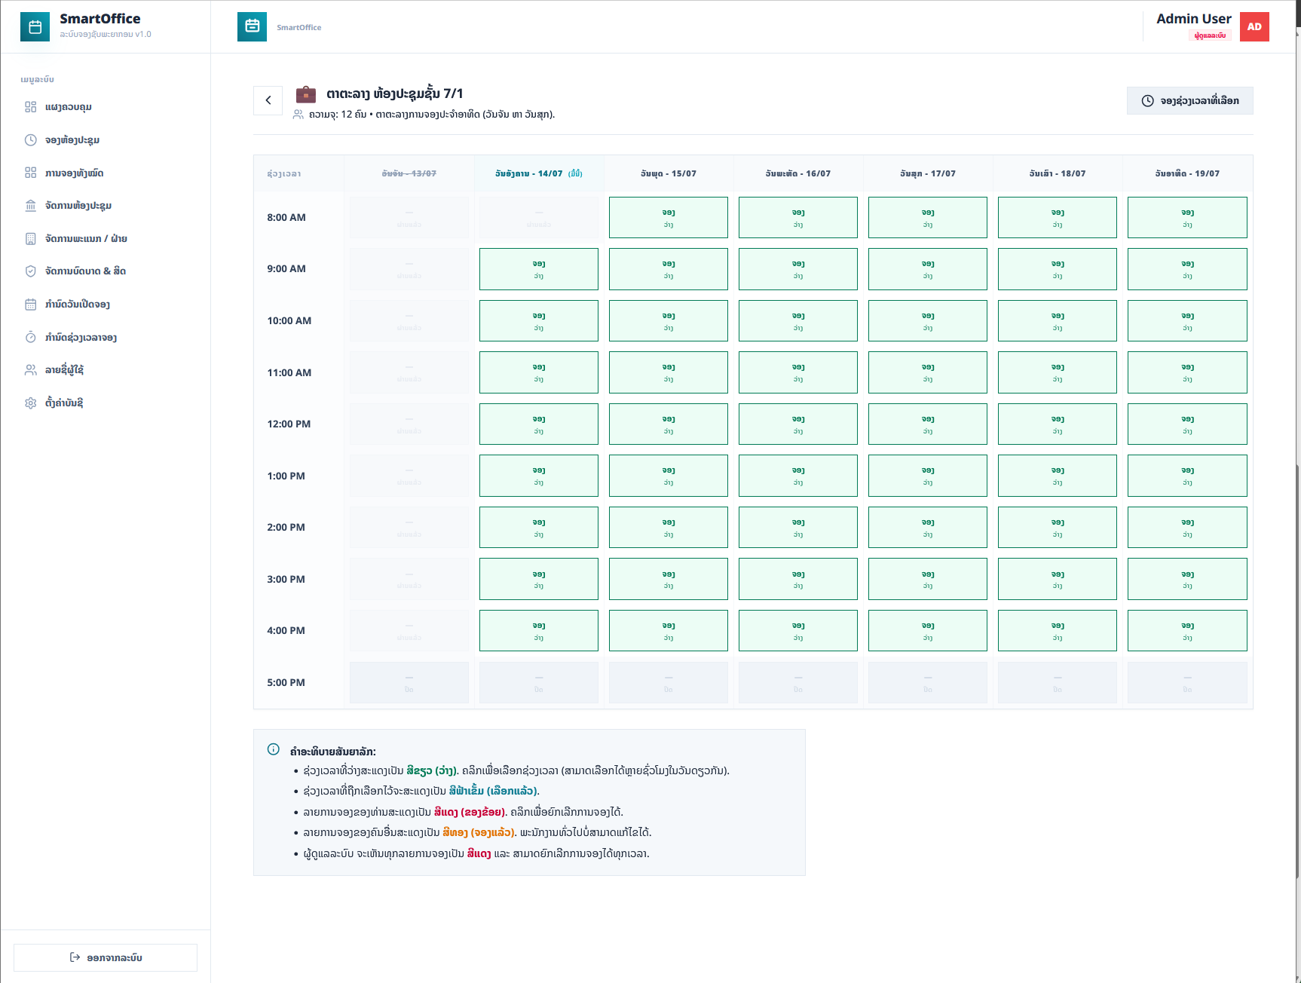Click the info icon in the legend box

point(274,749)
